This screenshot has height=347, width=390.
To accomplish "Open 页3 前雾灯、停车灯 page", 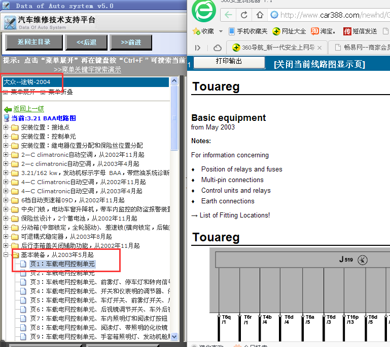I will click(100, 282).
